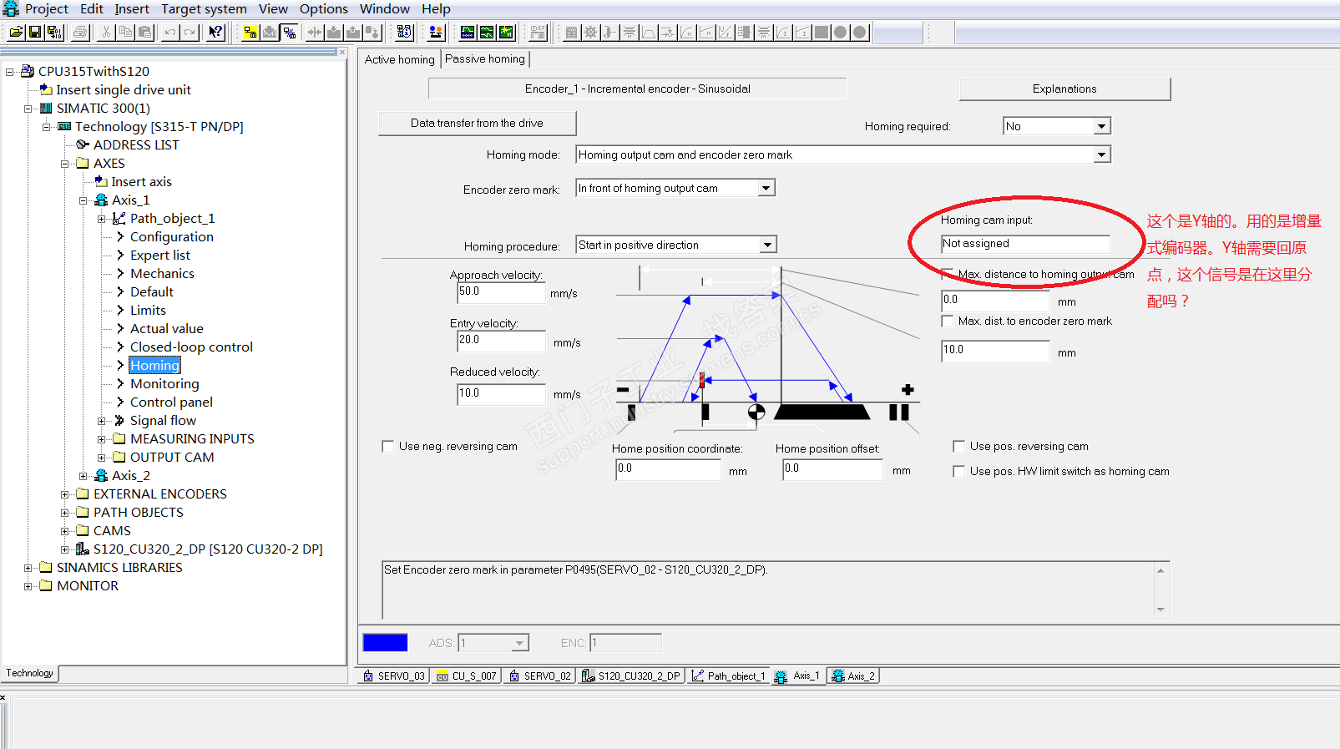This screenshot has height=749, width=1340.
Task: Click the Approach velocity input field
Action: pyautogui.click(x=500, y=292)
